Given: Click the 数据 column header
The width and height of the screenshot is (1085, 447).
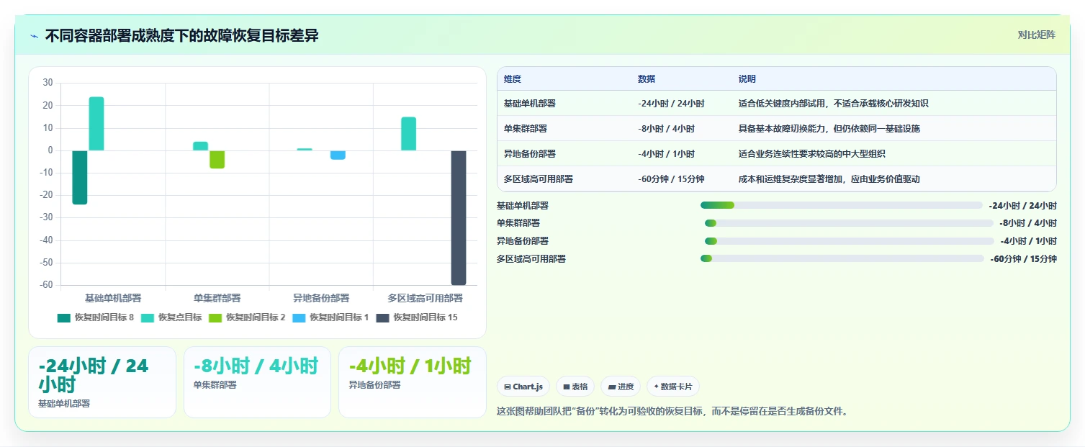Looking at the screenshot, I should pos(647,79).
